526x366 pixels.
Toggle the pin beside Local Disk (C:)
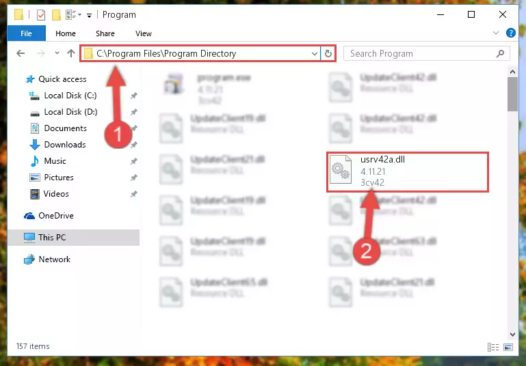click(x=134, y=96)
